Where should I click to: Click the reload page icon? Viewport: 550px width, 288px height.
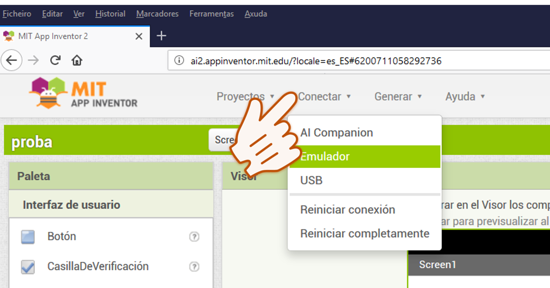point(55,61)
